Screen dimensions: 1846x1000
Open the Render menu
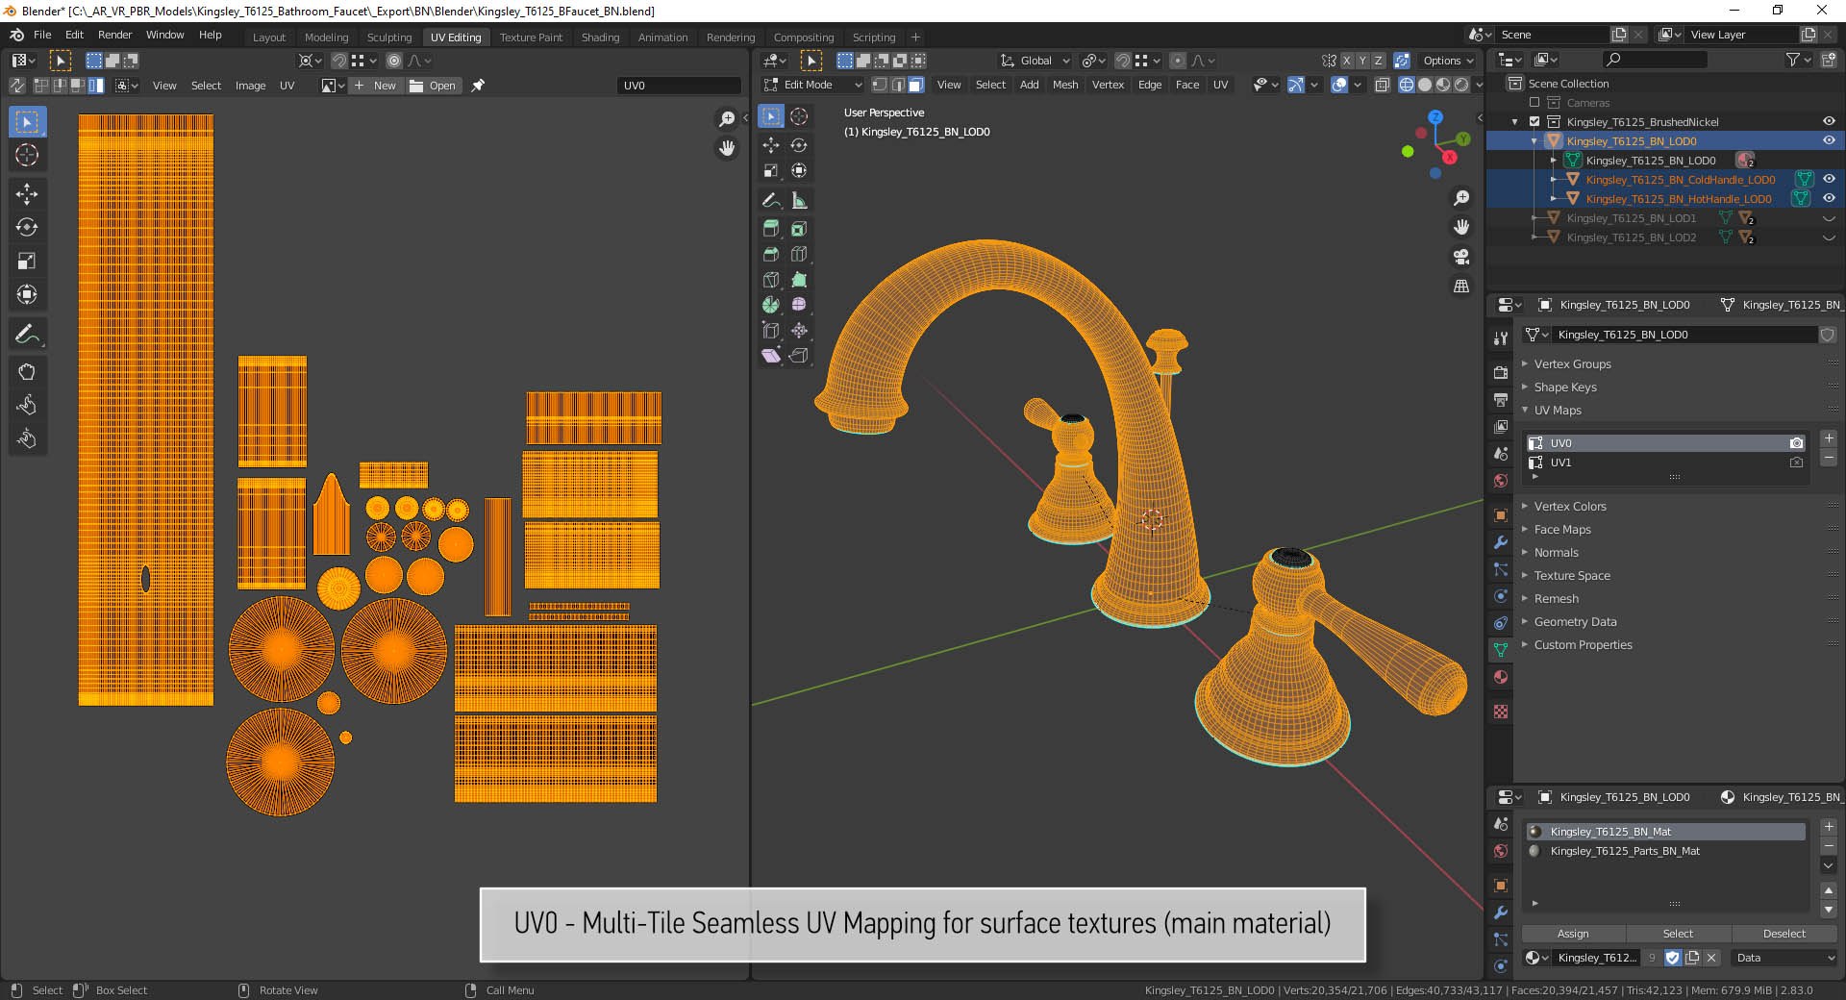click(114, 35)
